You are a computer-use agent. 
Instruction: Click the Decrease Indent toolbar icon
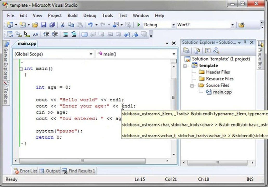tap(46, 34)
